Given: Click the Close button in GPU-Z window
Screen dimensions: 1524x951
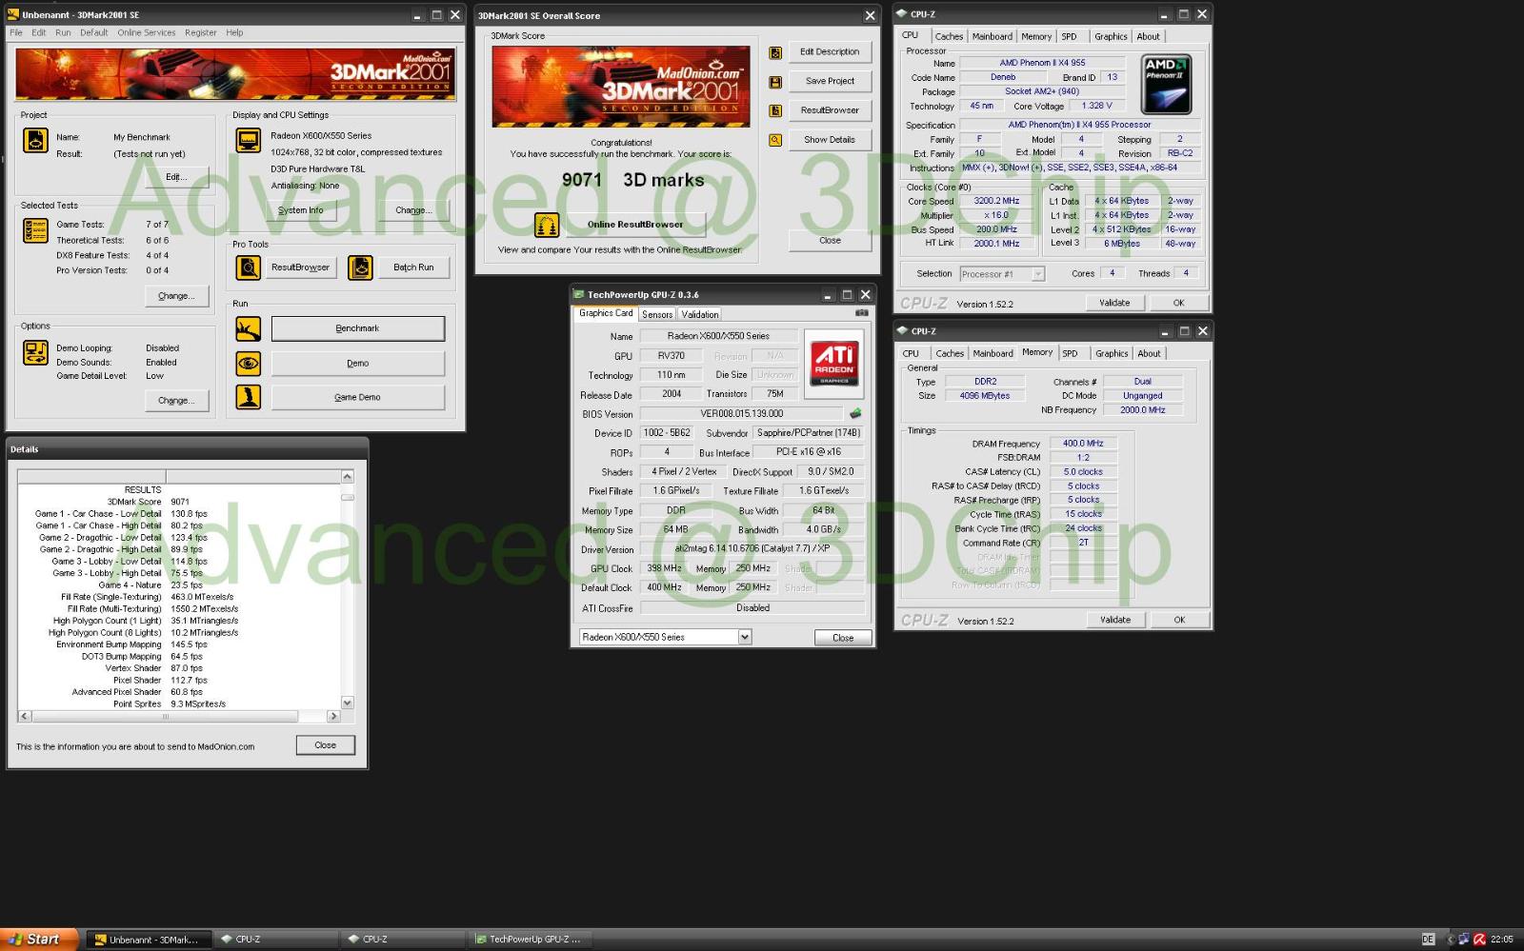Looking at the screenshot, I should 843,638.
